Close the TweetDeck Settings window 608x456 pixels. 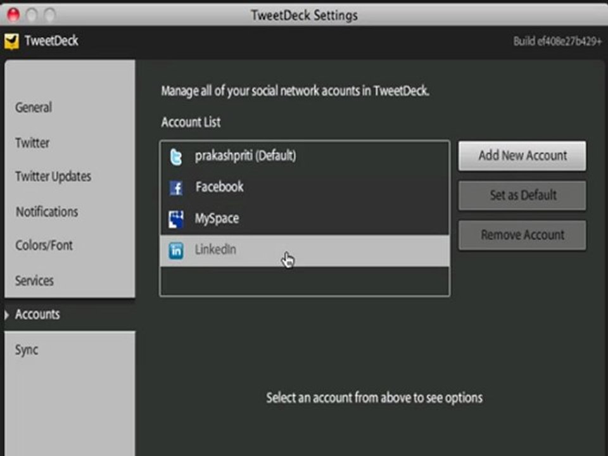[x=13, y=15]
